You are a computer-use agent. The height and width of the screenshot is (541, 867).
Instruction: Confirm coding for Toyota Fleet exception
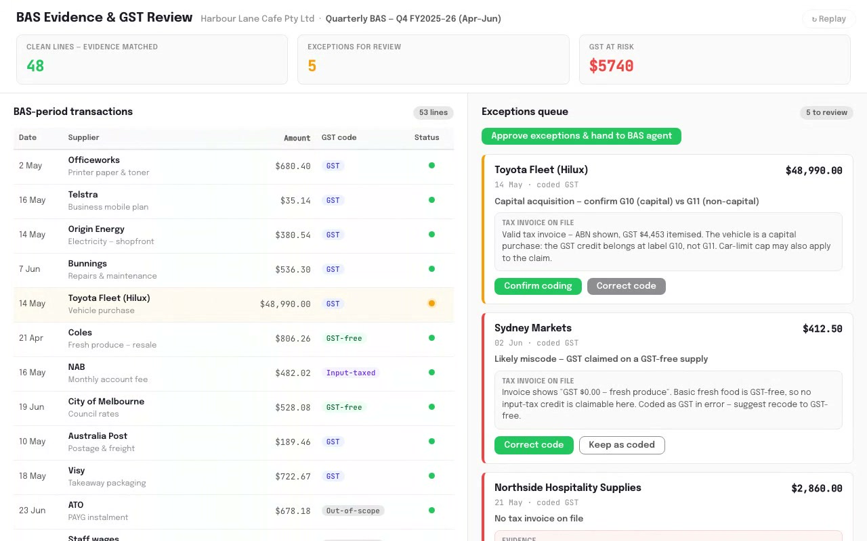click(x=538, y=286)
